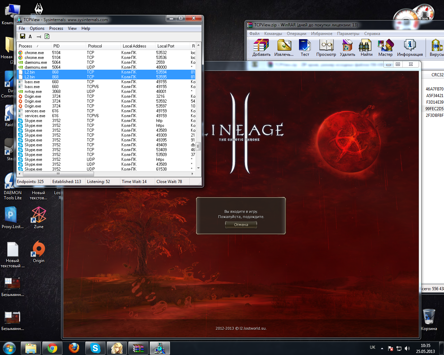Image resolution: width=444 pixels, height=355 pixels.
Task: Select the L2.bin row with port 53594
Action: pos(106,72)
